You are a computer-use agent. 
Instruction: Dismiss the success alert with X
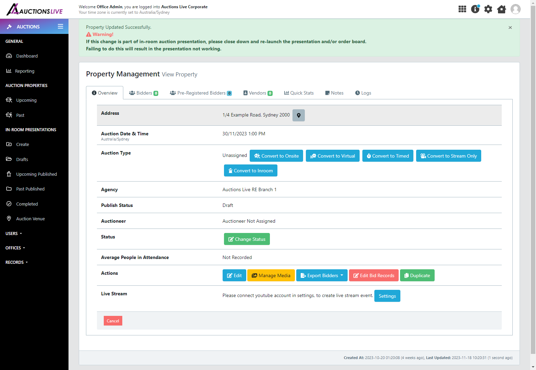pos(510,27)
